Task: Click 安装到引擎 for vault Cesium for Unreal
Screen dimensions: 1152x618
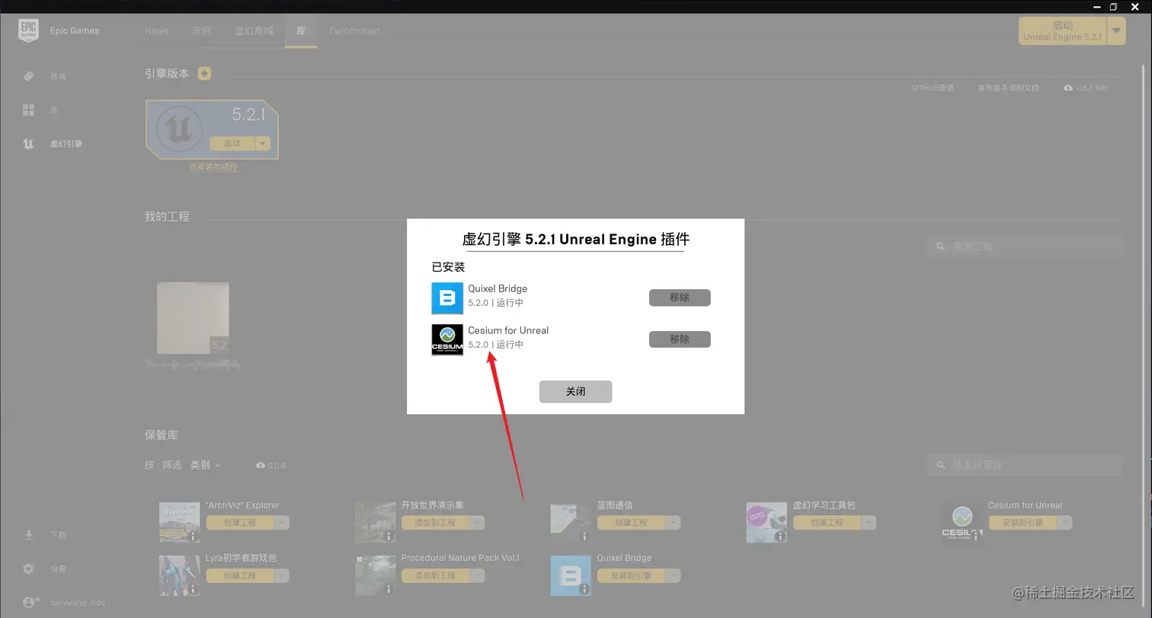Action: (x=1022, y=523)
